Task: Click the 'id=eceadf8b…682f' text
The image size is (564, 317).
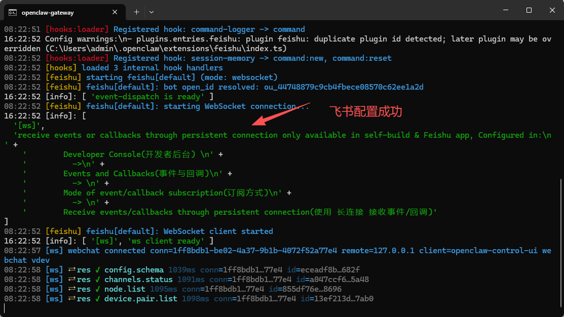Action: (323, 270)
